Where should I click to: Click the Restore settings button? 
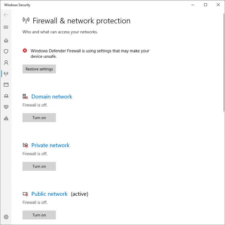[39, 69]
